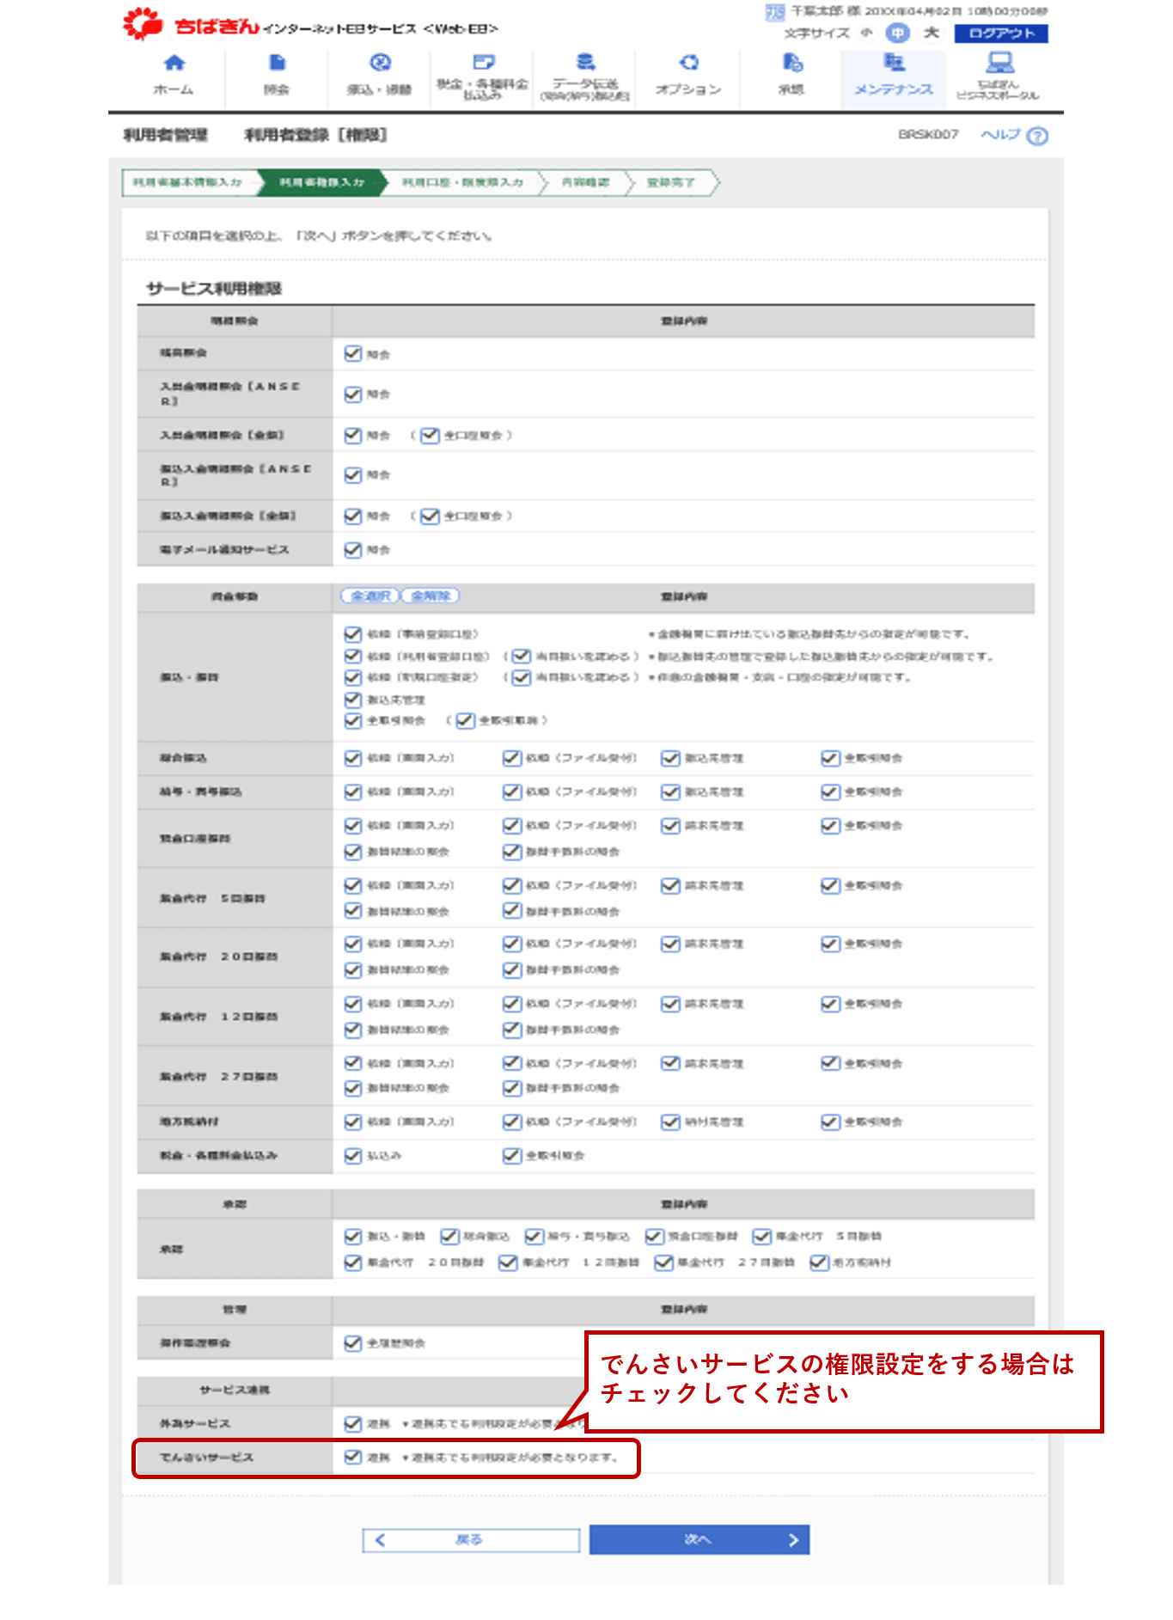Screen dimensions: 1173x1620
Task: Uncheck the 外為サービス 連携 checkbox
Action: (x=352, y=1423)
